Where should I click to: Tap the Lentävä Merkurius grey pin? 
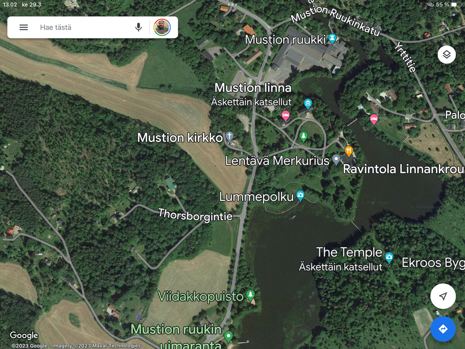click(336, 159)
